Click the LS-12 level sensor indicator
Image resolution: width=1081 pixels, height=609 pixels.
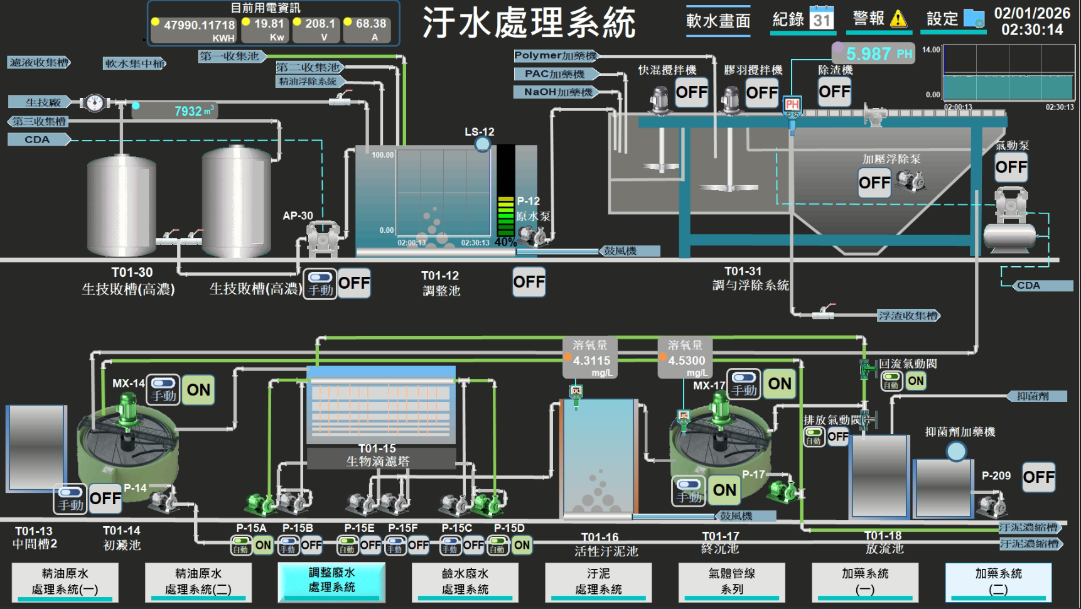482,145
